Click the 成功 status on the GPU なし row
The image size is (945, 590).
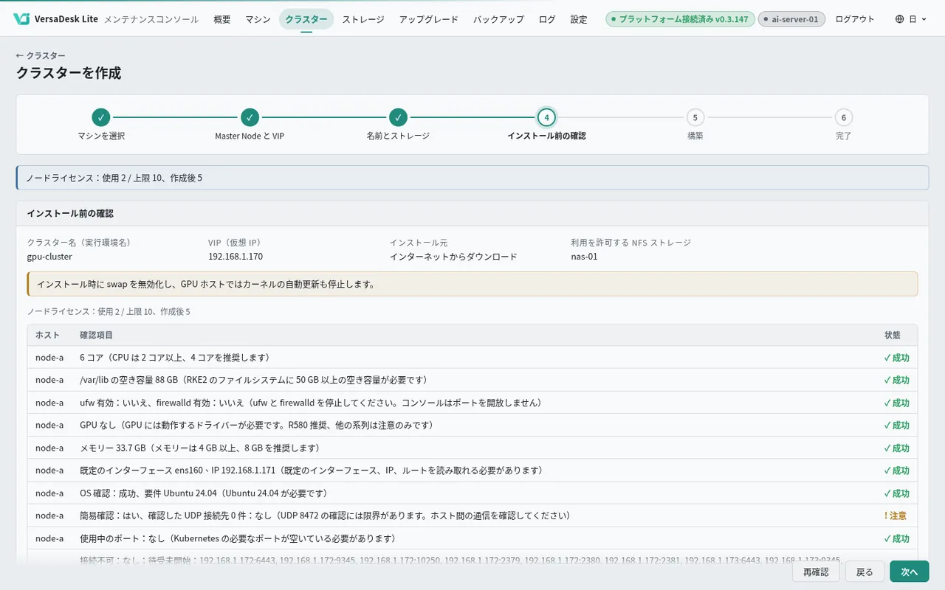[x=896, y=425]
